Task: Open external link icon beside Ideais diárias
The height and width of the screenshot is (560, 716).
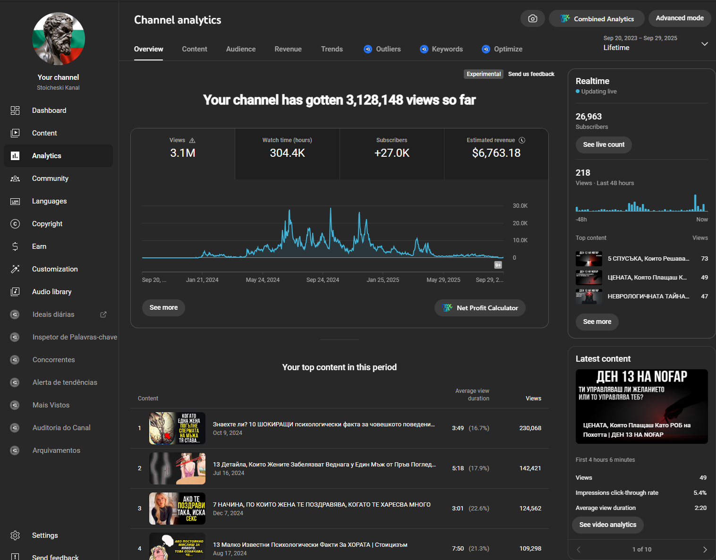Action: [x=103, y=314]
